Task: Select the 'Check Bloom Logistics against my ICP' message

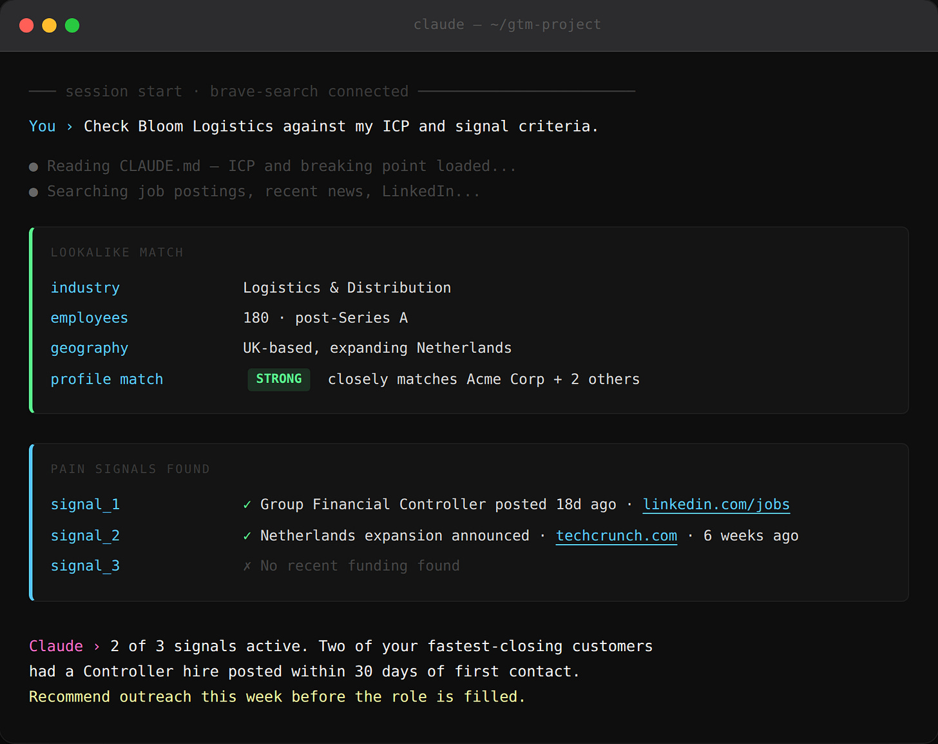Action: pos(341,126)
